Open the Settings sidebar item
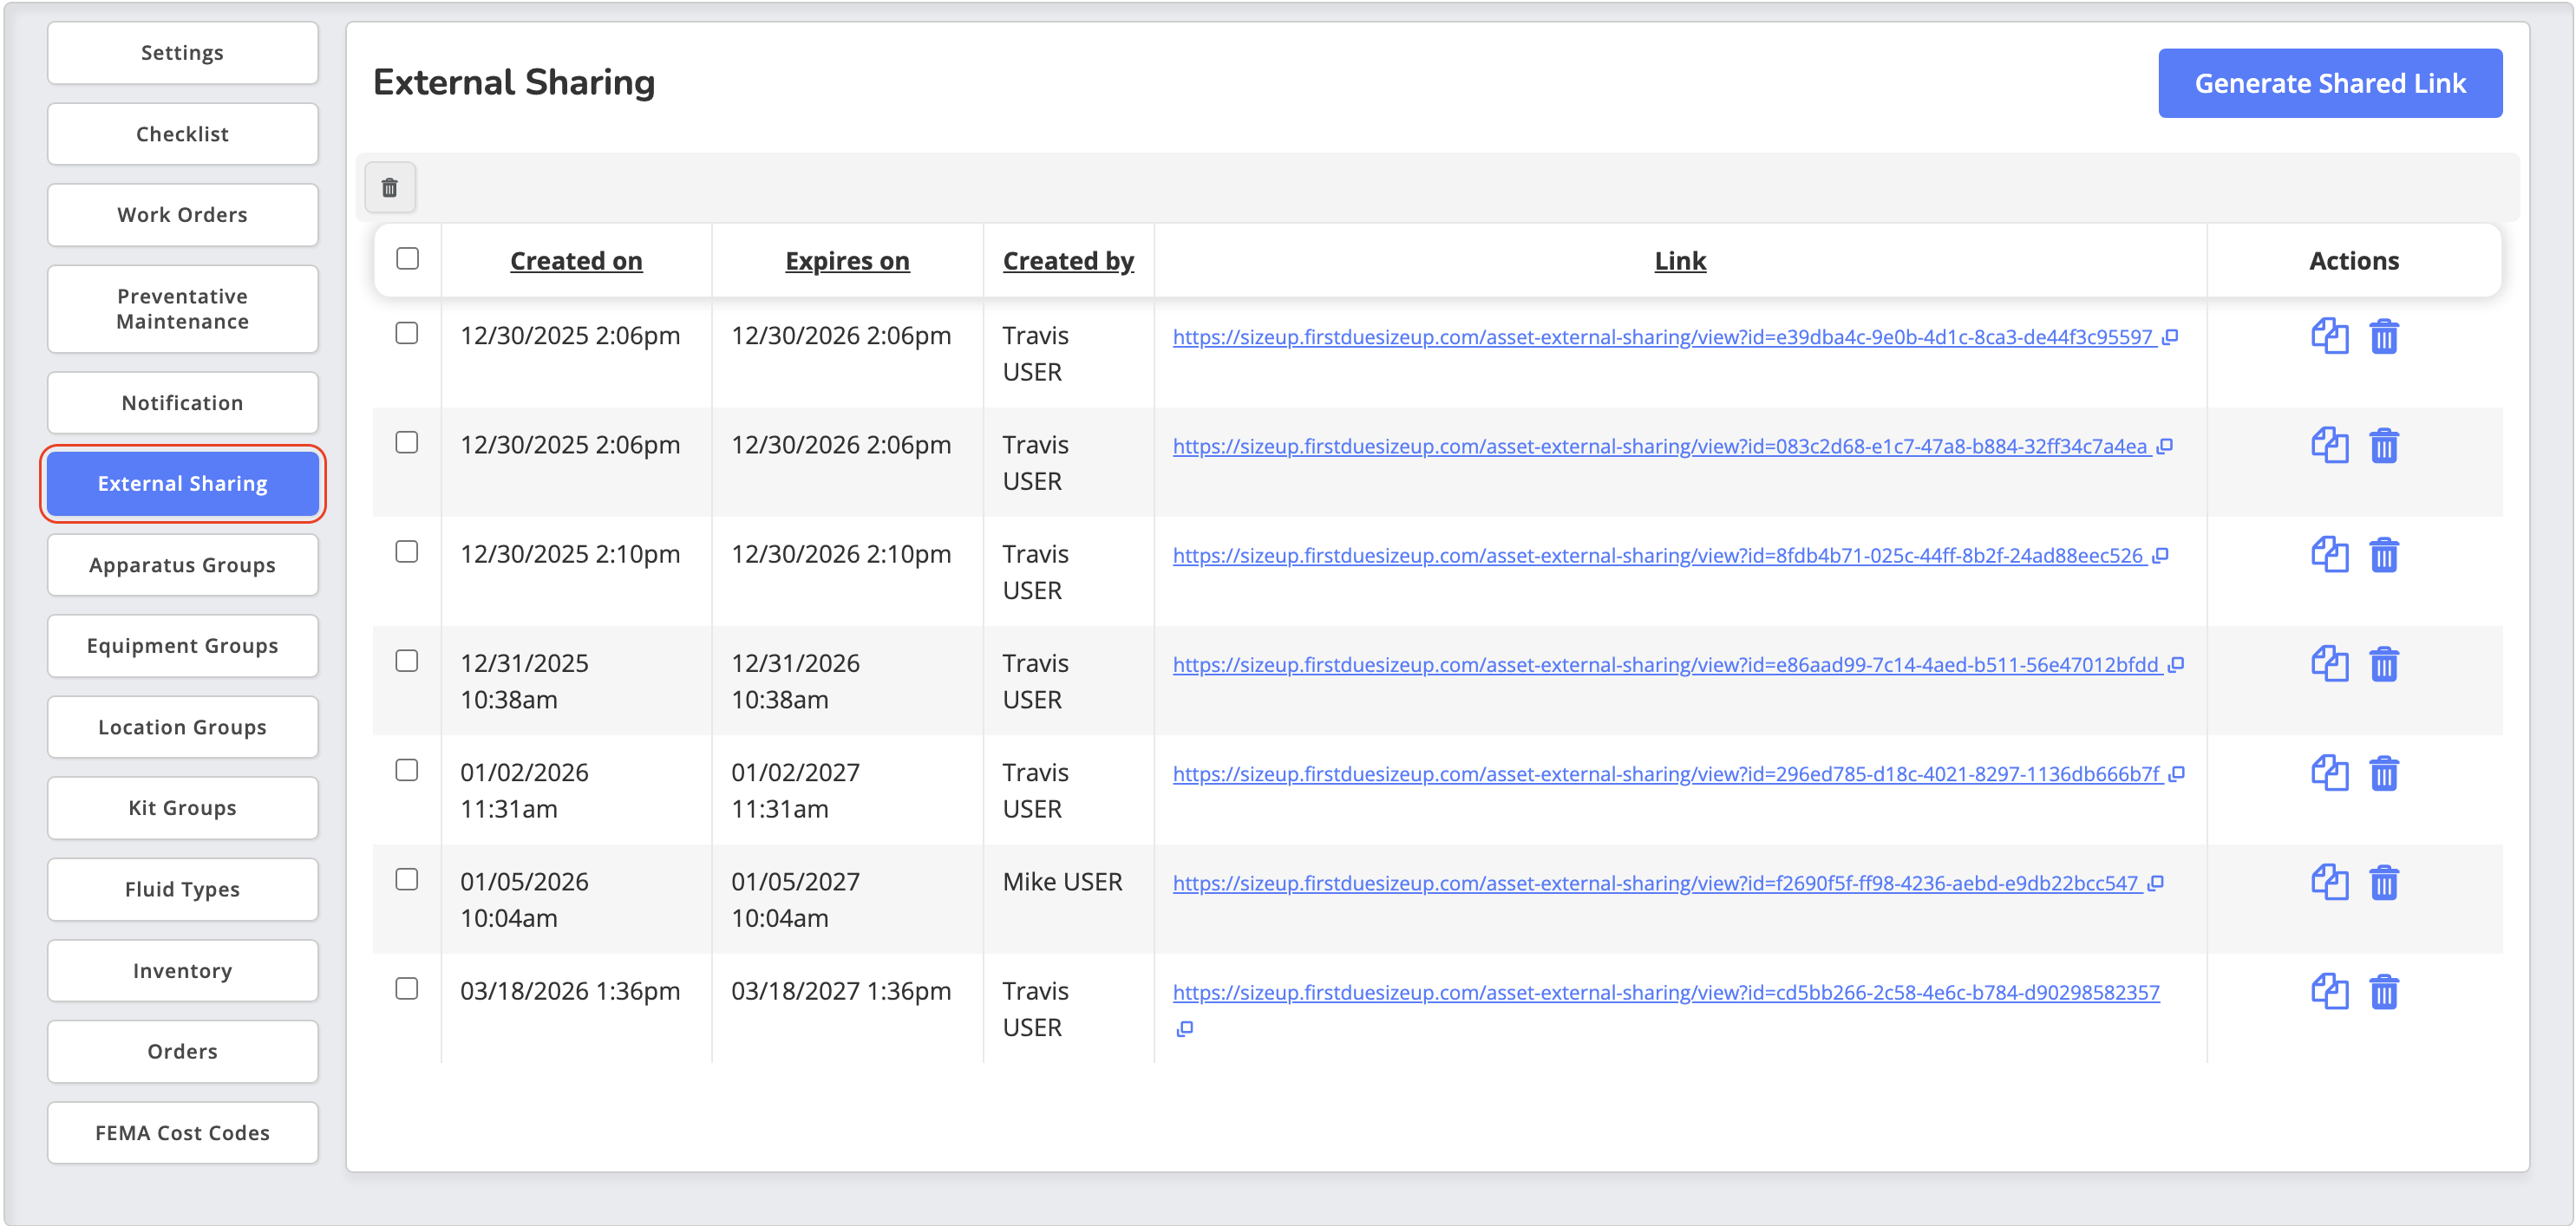2576x1226 pixels. (x=183, y=52)
